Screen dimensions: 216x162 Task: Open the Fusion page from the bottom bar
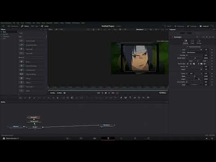(x=108, y=139)
